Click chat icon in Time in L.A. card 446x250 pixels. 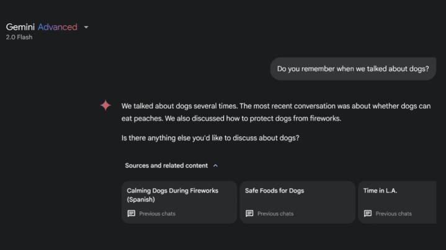point(368,213)
